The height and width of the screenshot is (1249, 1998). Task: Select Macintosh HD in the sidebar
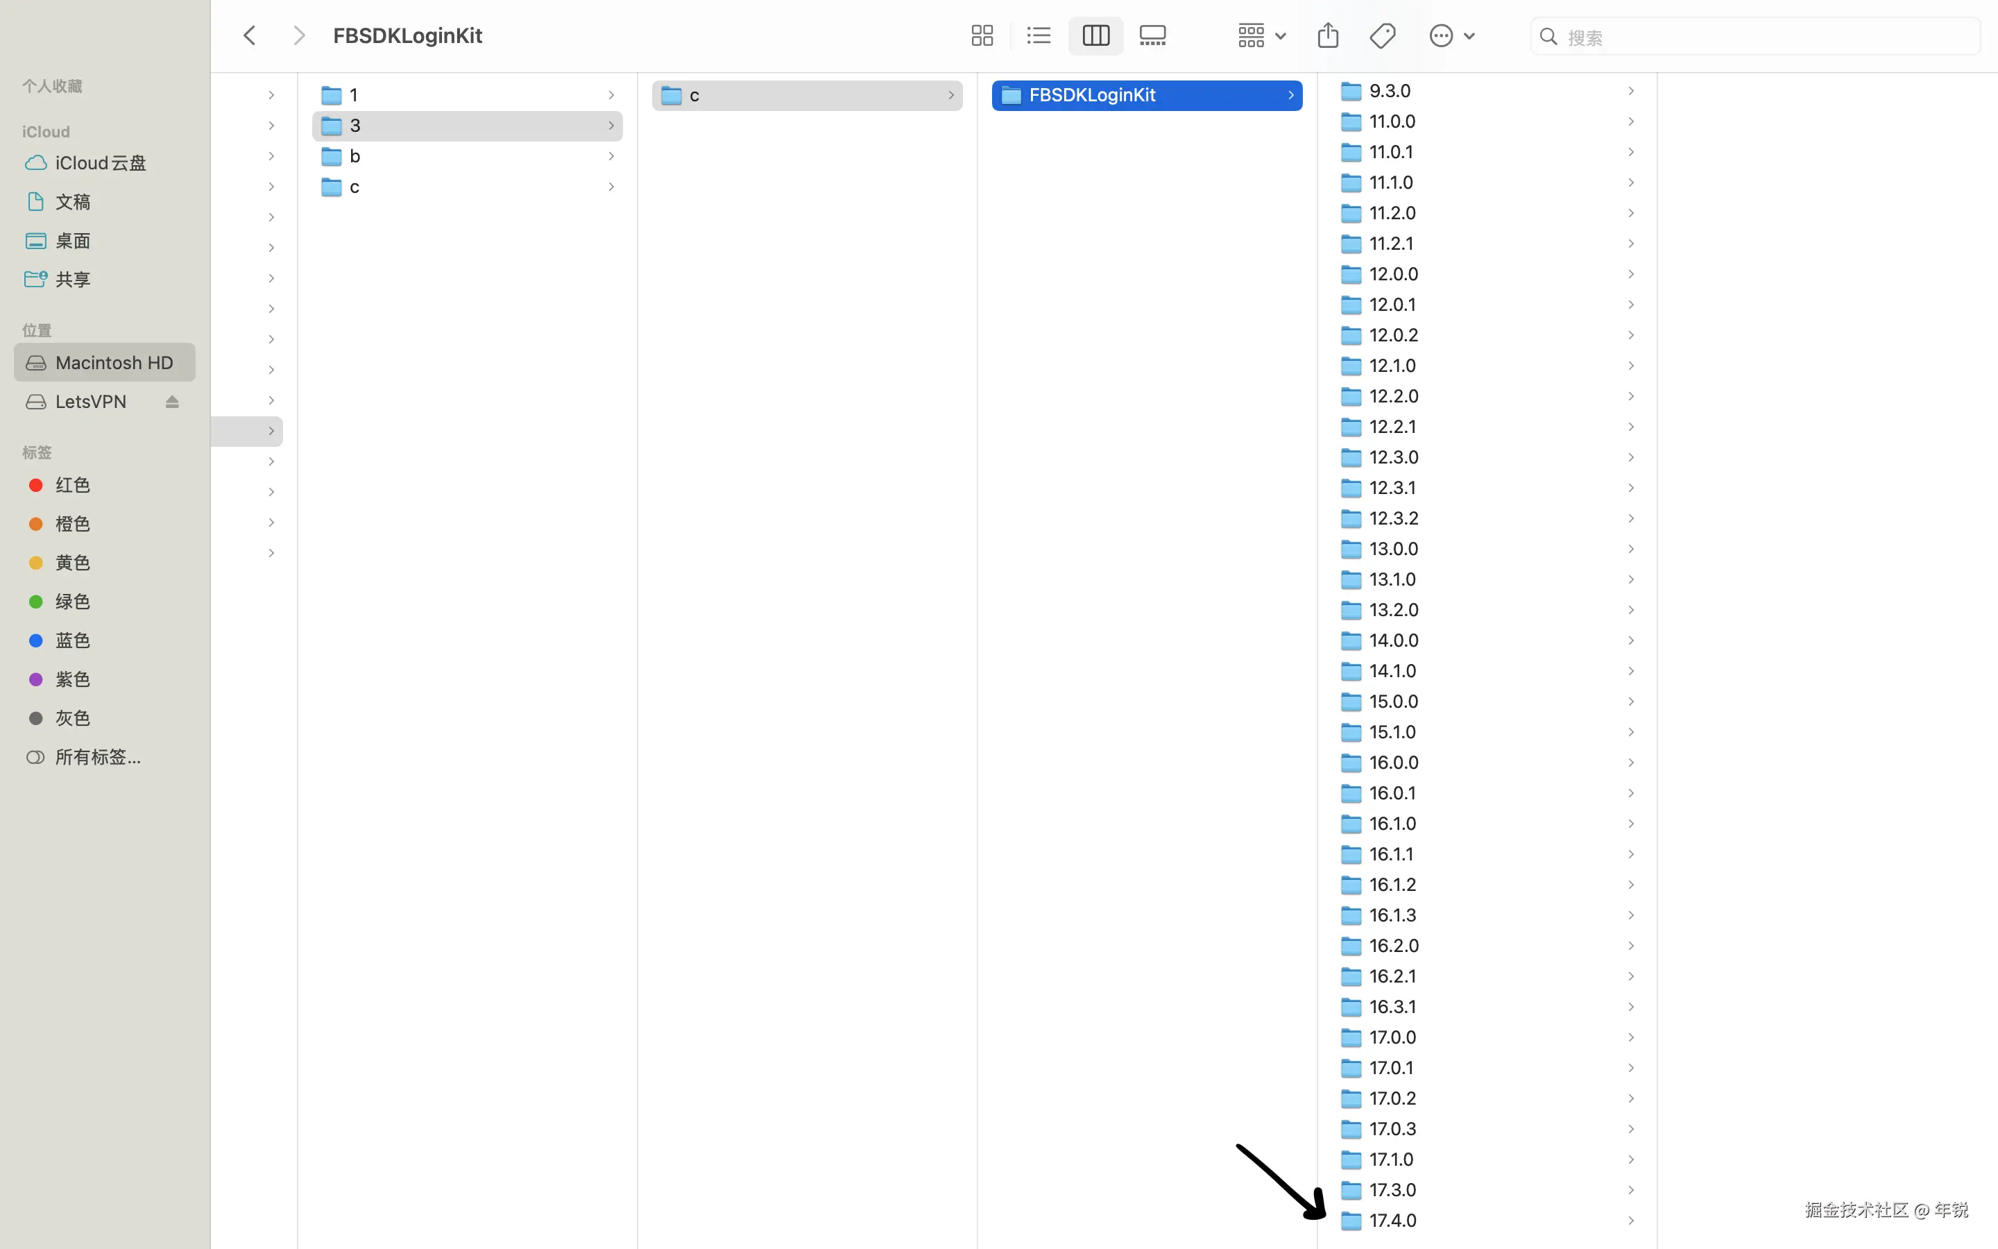click(x=114, y=363)
